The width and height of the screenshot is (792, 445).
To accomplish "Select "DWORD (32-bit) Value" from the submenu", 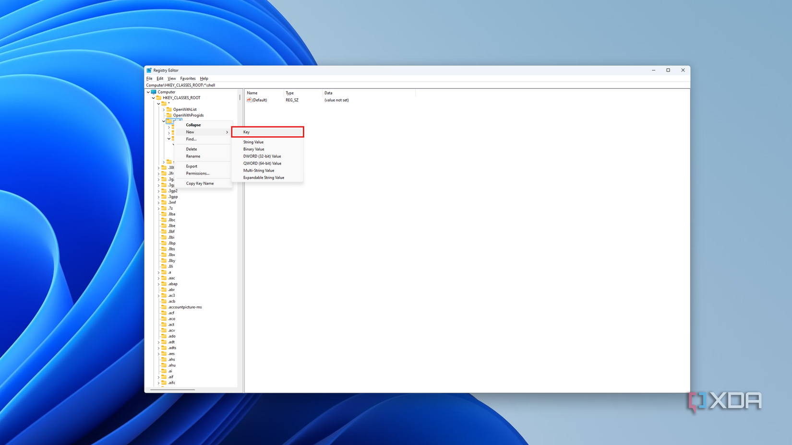I will tap(262, 156).
